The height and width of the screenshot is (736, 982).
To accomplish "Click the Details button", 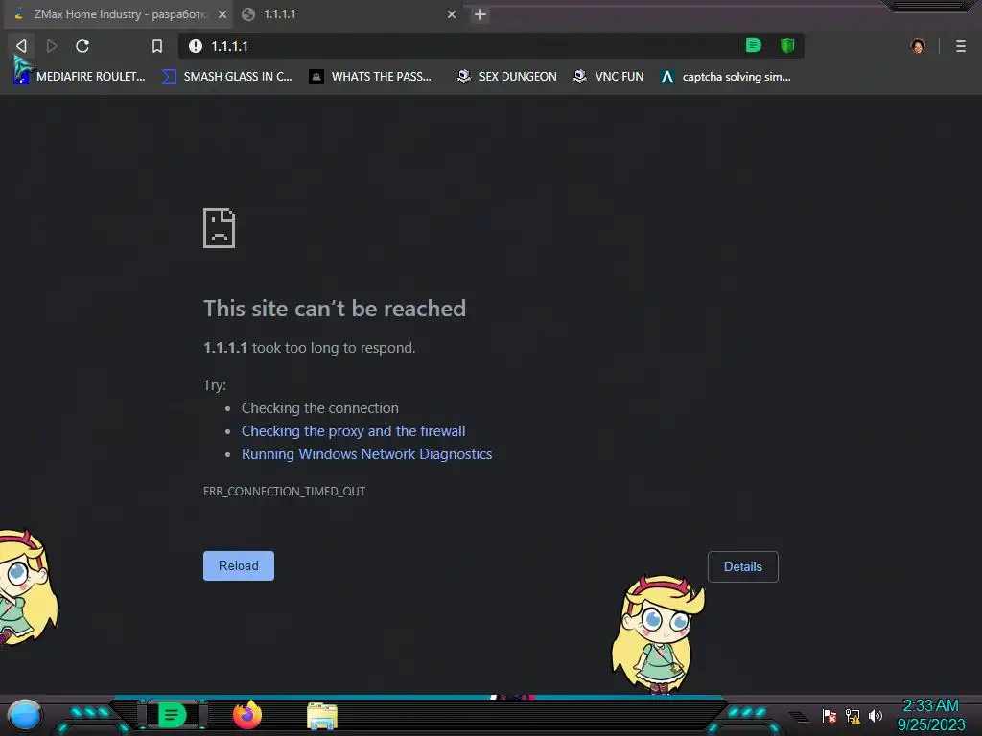I will click(x=743, y=566).
